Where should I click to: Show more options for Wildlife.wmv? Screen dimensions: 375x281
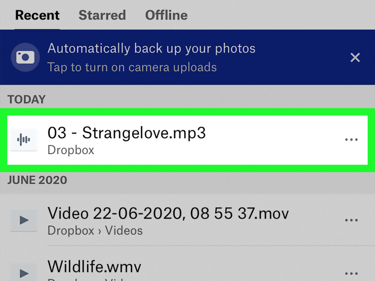click(351, 273)
